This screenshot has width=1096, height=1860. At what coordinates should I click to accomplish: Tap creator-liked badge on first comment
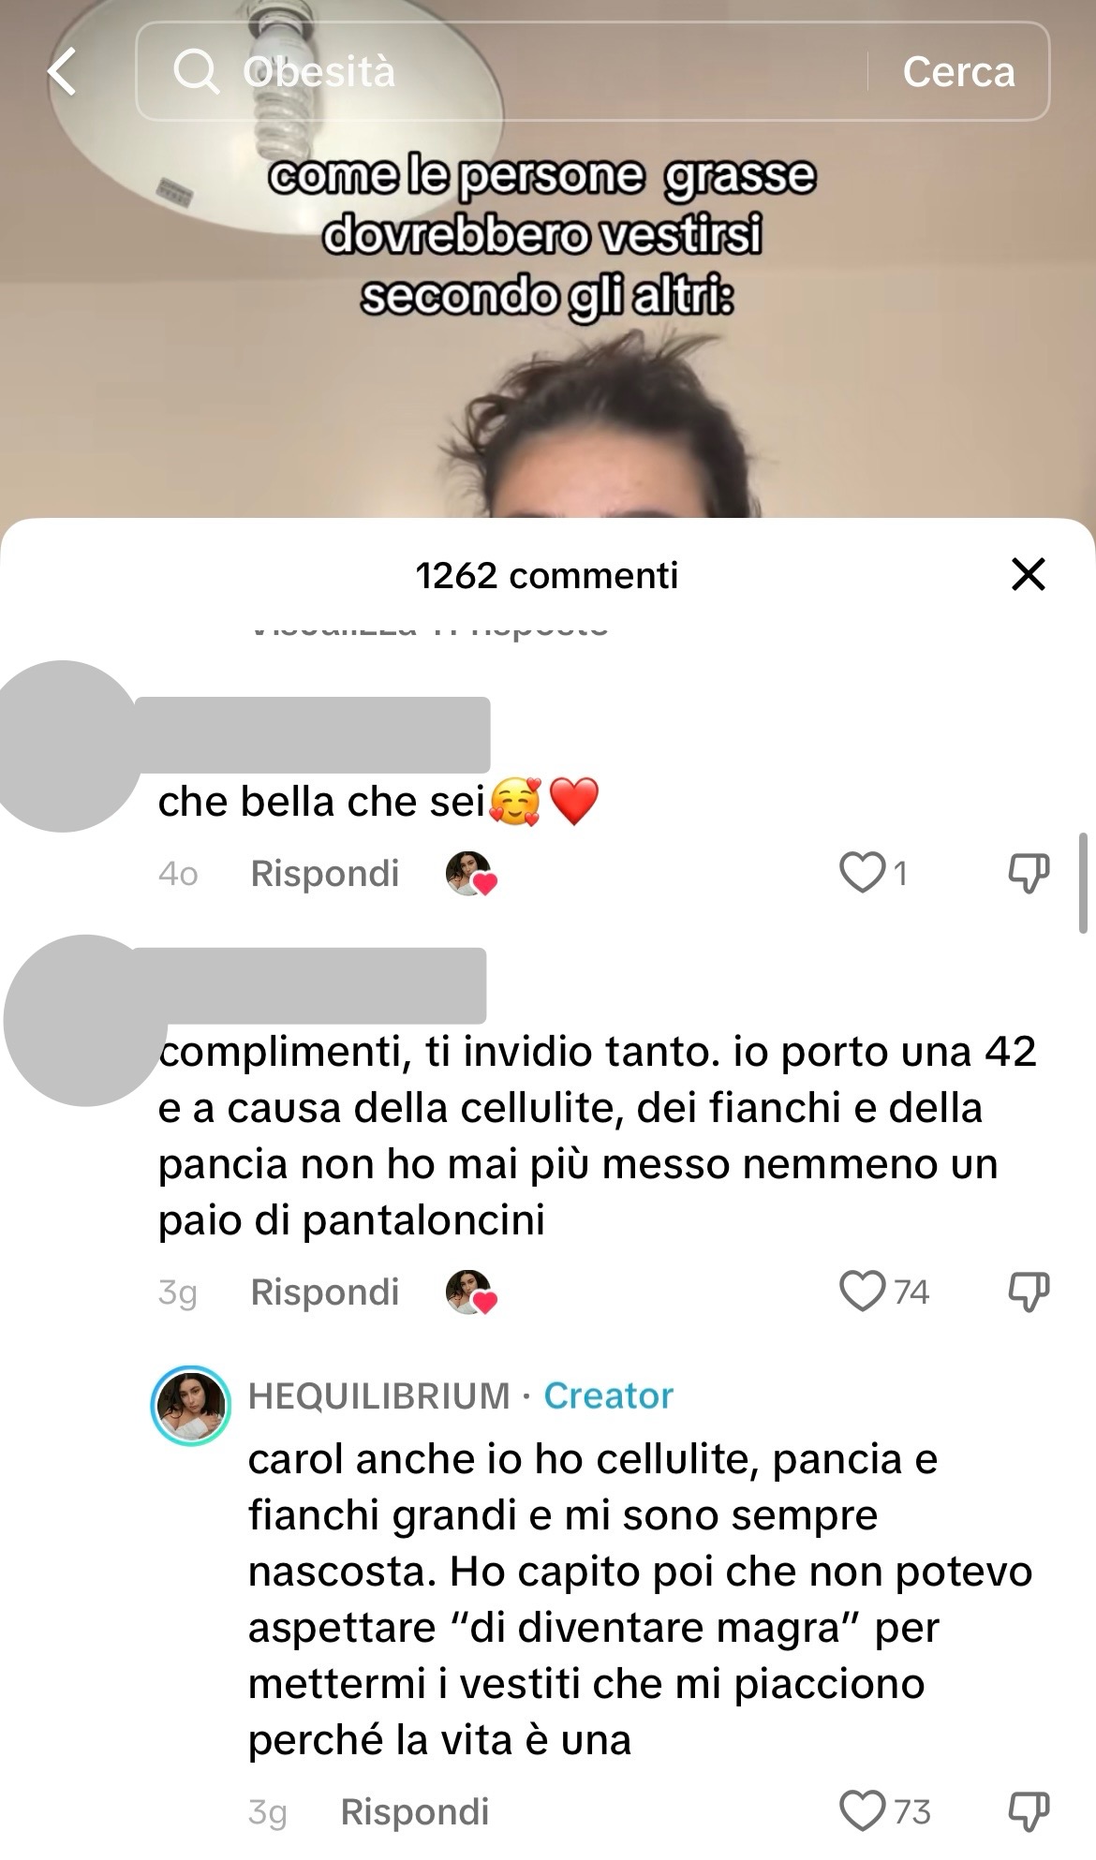coord(470,874)
